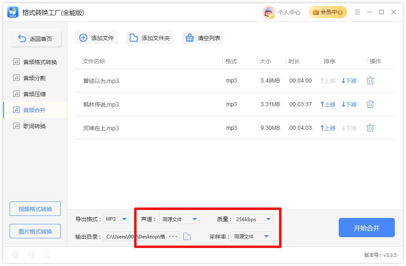Click duration 00:04:03 of 河神在上.mp3
Image resolution: width=406 pixels, height=266 pixels.
[x=301, y=128]
